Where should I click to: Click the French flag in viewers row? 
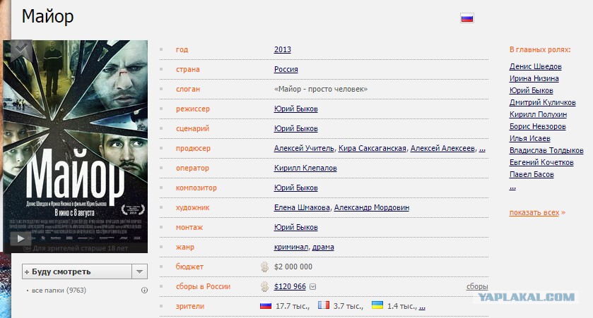(x=324, y=305)
